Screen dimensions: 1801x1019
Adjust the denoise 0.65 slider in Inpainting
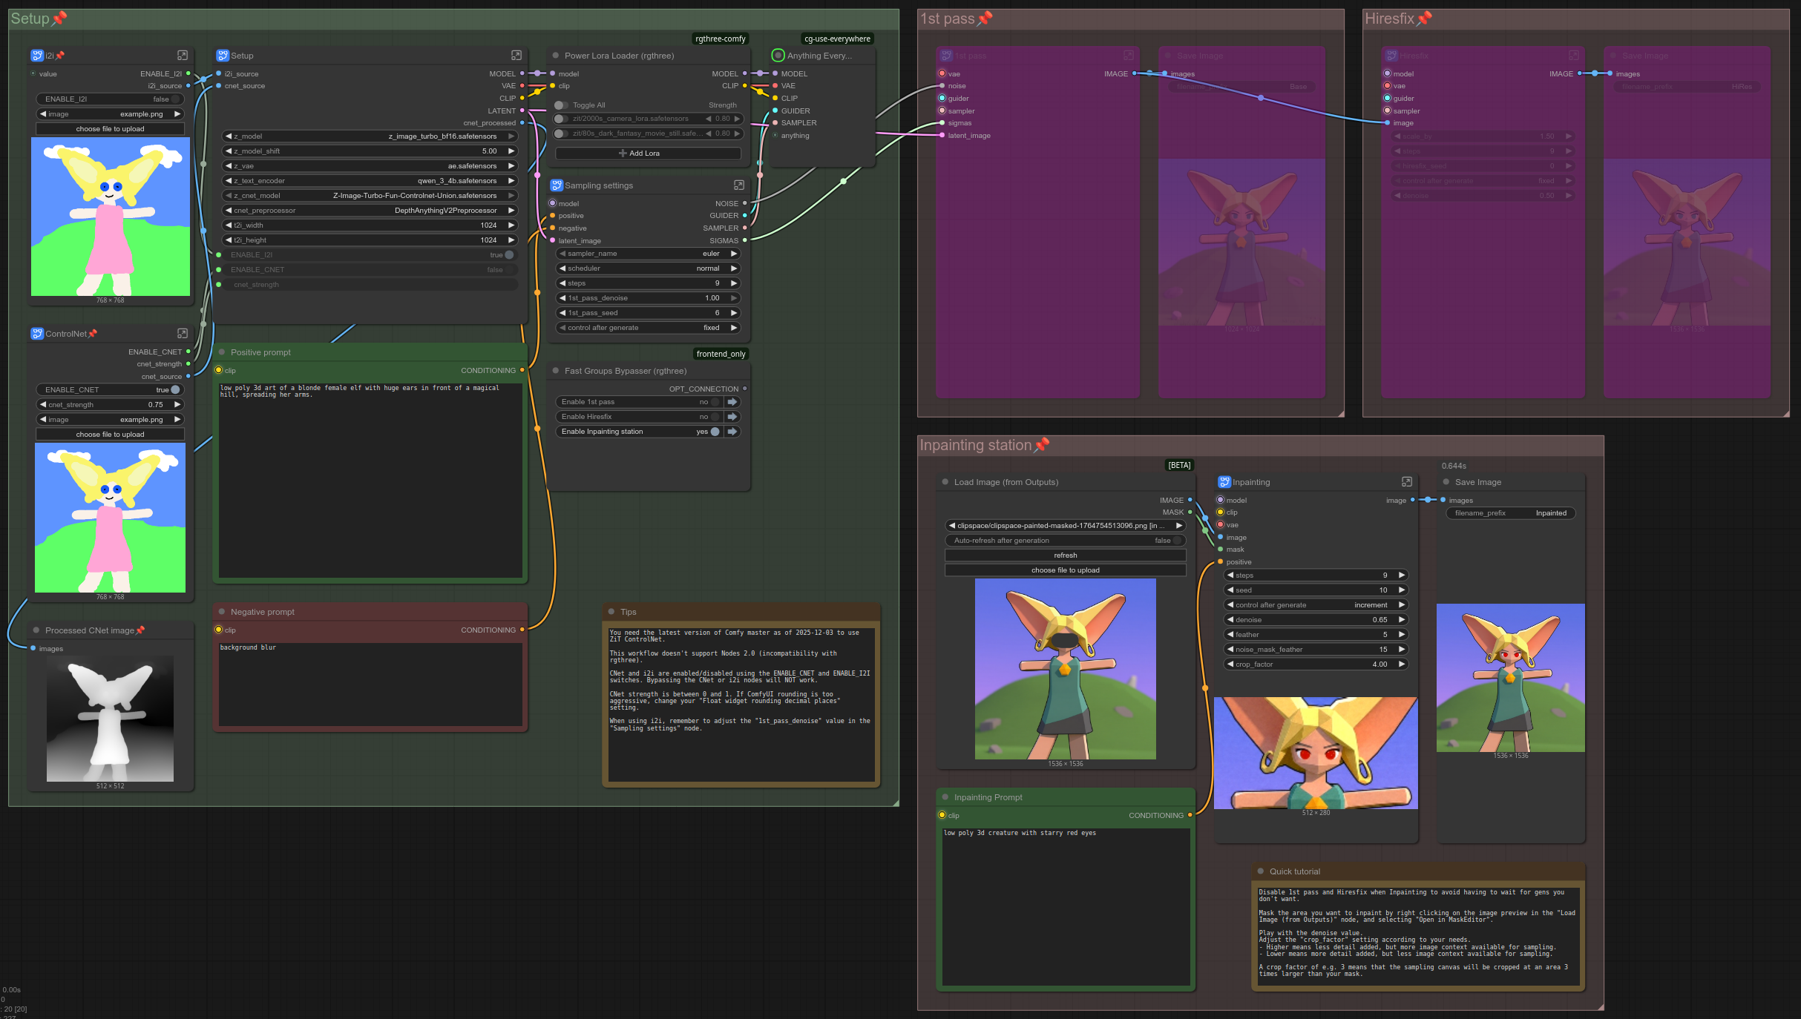click(x=1315, y=620)
